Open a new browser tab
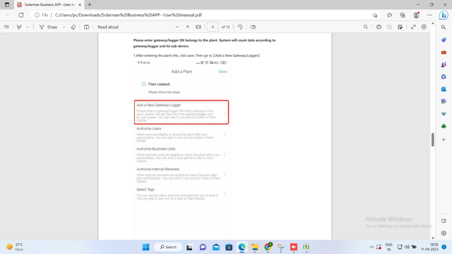This screenshot has width=452, height=254. pyautogui.click(x=90, y=5)
